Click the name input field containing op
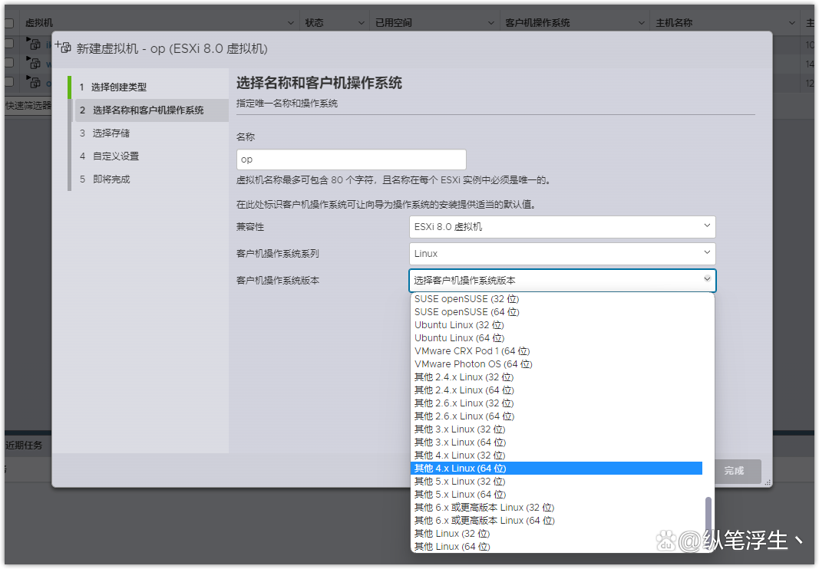 click(351, 159)
